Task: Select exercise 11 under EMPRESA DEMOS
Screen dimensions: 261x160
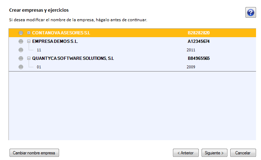Action: (39, 50)
